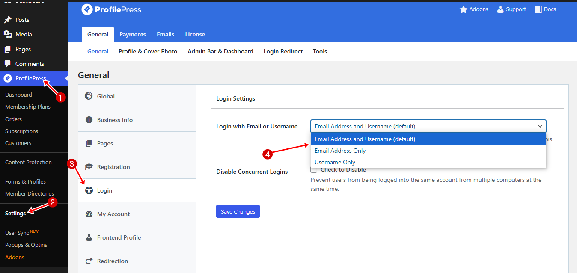This screenshot has width=577, height=273.
Task: Open Popups & Optins menu item
Action: click(26, 245)
